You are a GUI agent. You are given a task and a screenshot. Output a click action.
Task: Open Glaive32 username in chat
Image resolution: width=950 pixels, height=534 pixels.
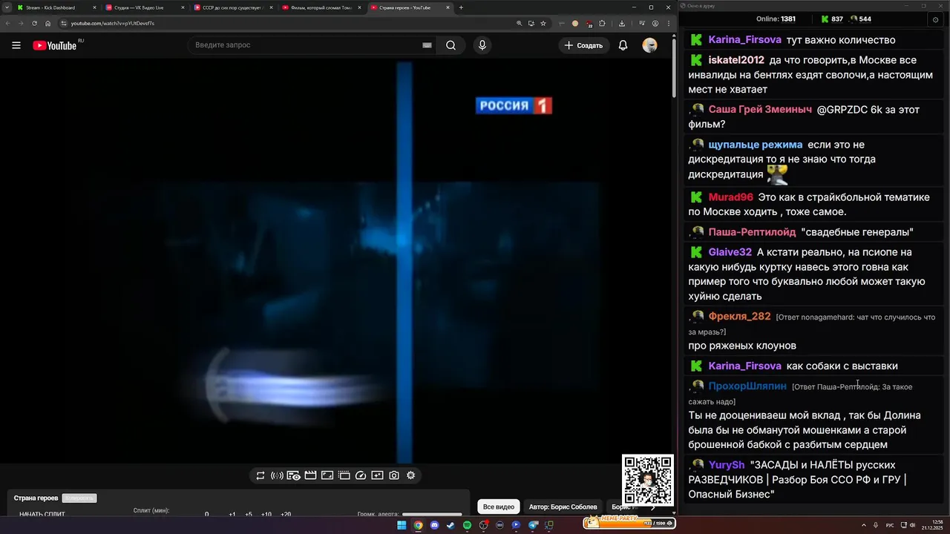pos(730,252)
